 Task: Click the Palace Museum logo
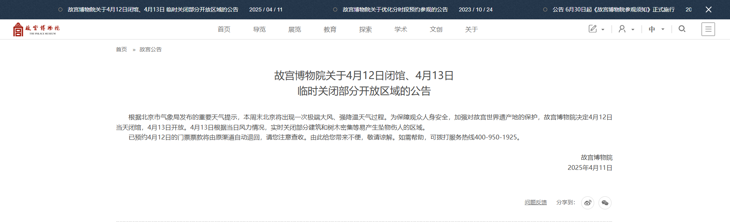tap(36, 29)
